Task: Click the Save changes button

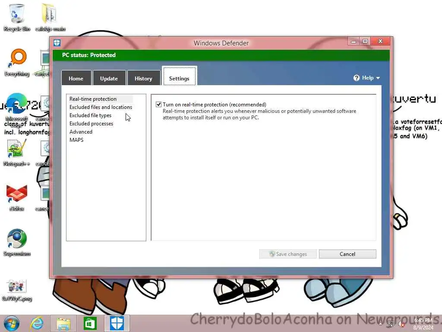Action: point(288,254)
